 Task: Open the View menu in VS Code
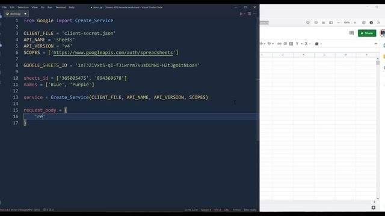(x=35, y=7)
